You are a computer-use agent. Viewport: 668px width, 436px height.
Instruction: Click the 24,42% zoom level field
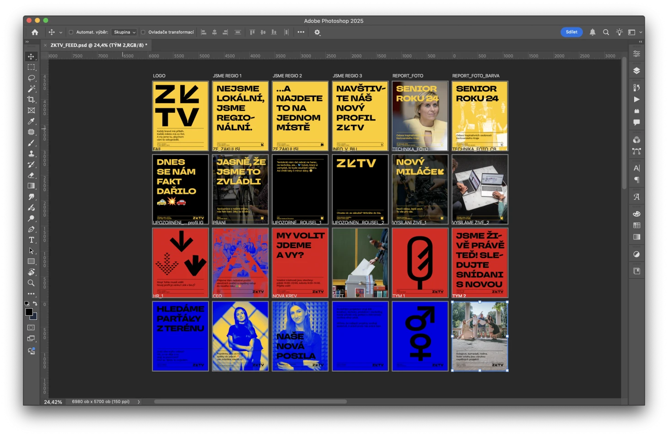pyautogui.click(x=53, y=402)
